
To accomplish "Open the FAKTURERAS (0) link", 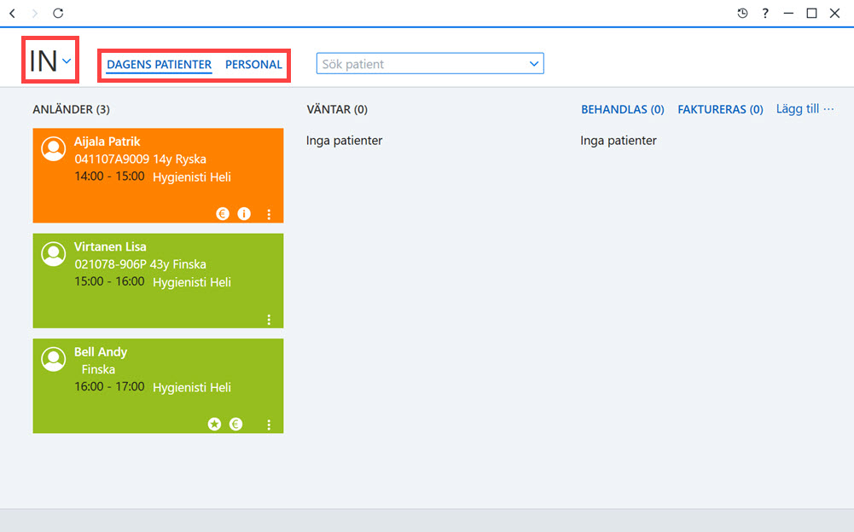I will tap(720, 109).
